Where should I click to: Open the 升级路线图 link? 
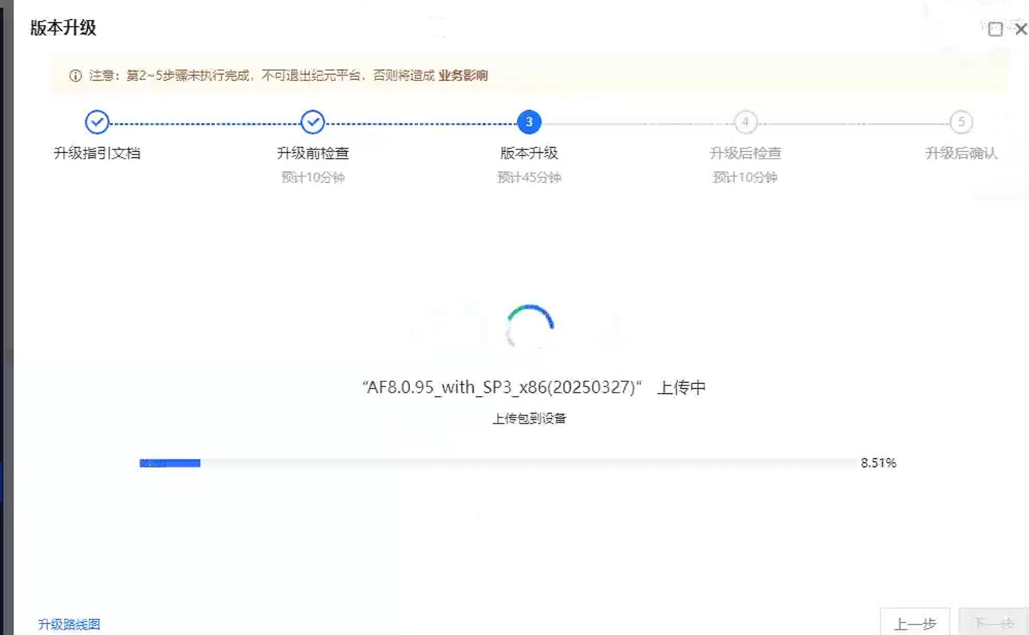(69, 624)
